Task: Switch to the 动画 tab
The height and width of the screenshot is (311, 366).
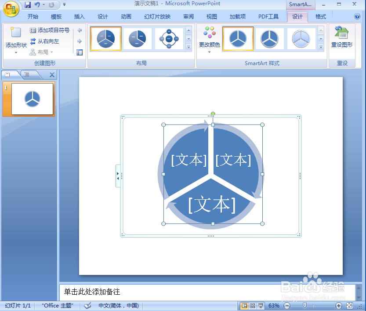Action: click(126, 17)
